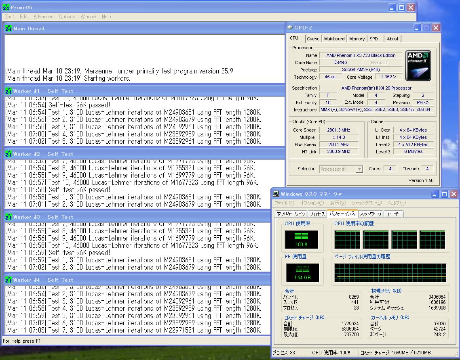This screenshot has height=360, width=460.
Task: Click the CPU-Z title bar icon
Action: 290,28
